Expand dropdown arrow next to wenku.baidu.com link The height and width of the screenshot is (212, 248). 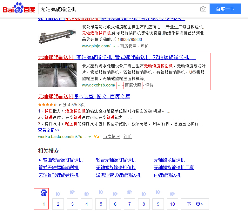(90, 137)
